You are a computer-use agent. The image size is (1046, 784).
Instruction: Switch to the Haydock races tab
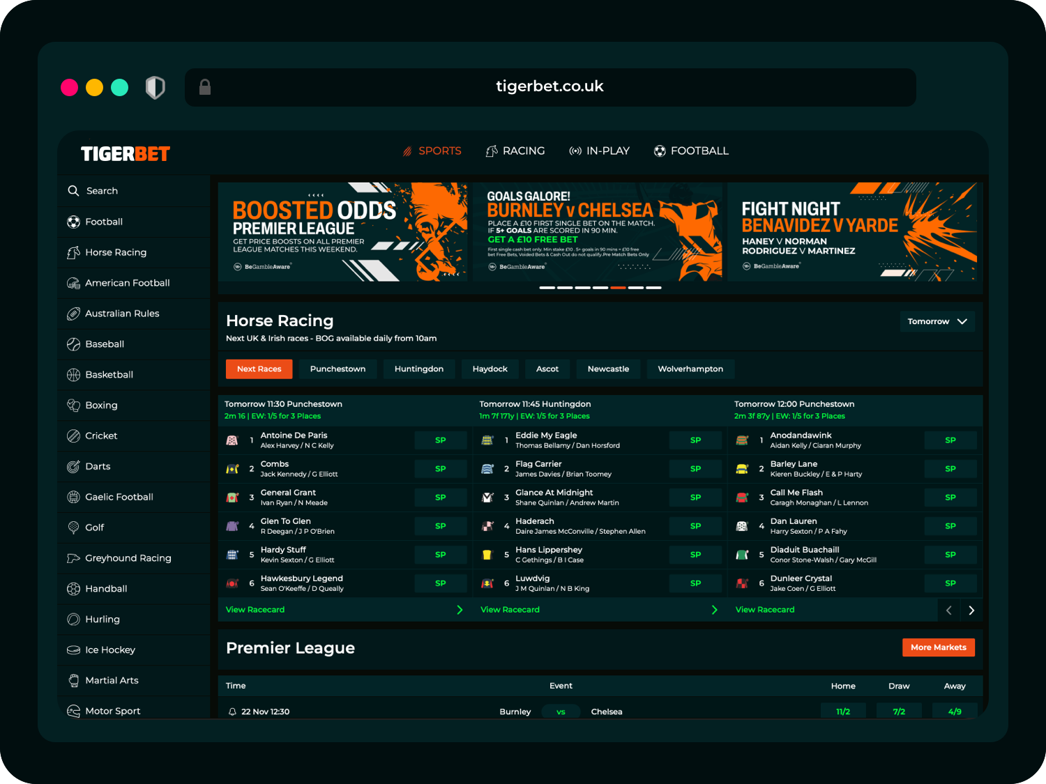490,369
